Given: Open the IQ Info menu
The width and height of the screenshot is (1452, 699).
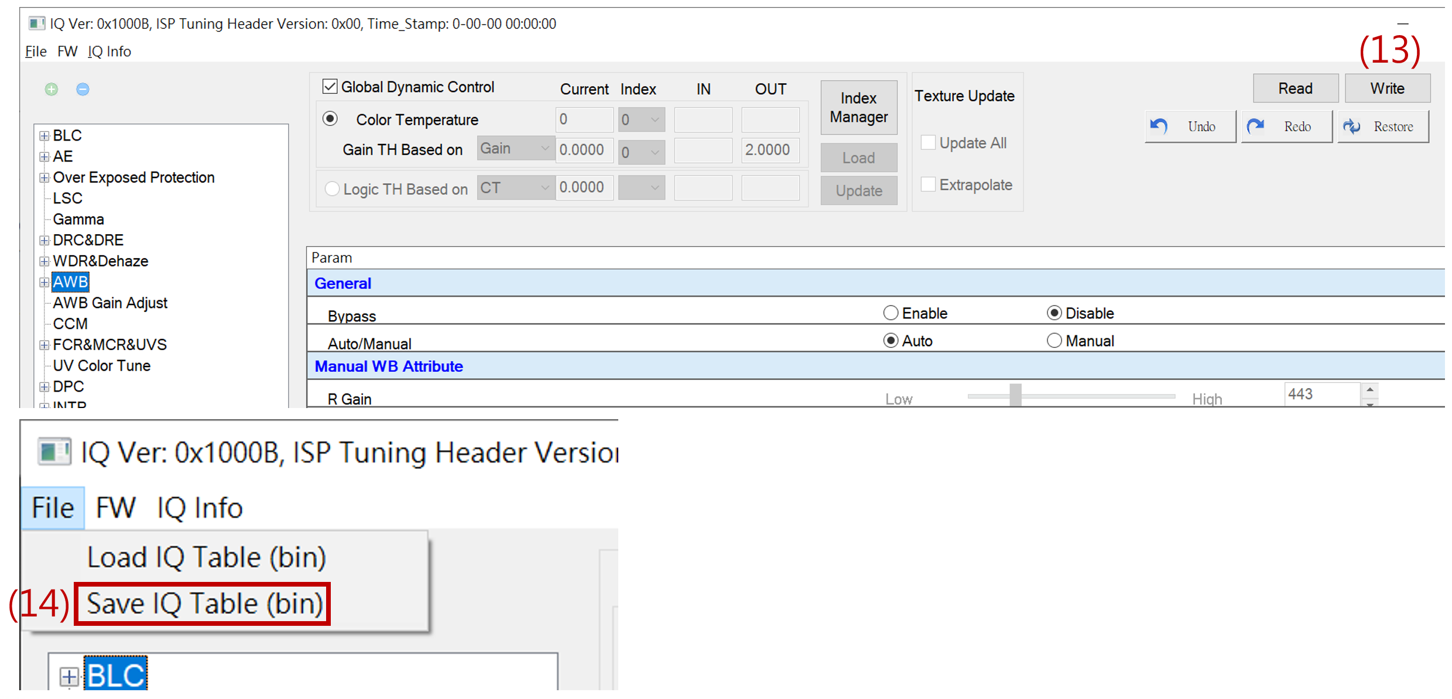Looking at the screenshot, I should pyautogui.click(x=109, y=52).
